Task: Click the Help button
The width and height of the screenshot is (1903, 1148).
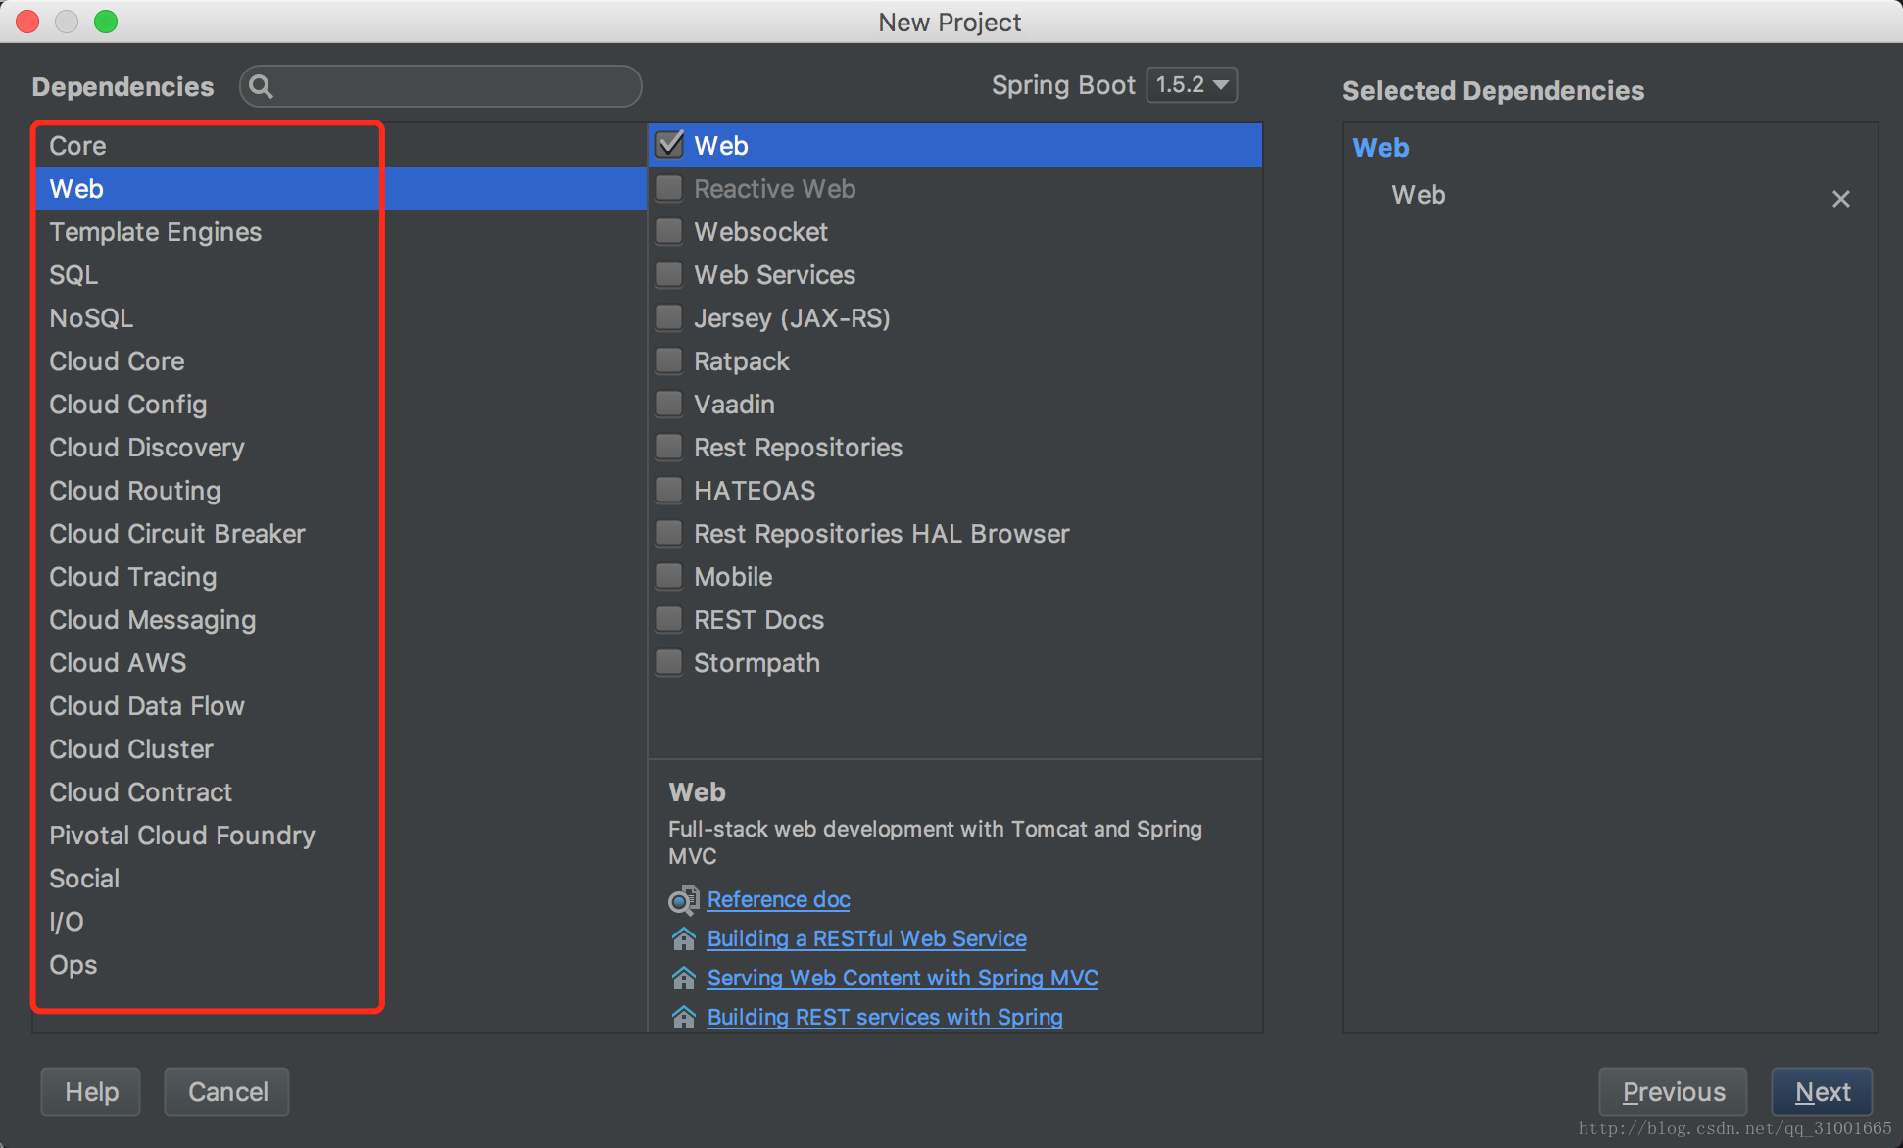Action: 90,1091
